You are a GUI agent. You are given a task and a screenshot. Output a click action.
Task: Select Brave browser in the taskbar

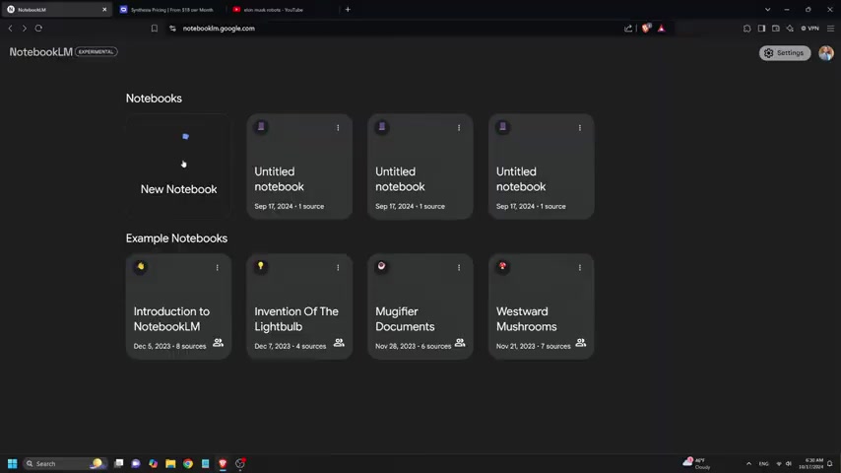click(x=223, y=463)
